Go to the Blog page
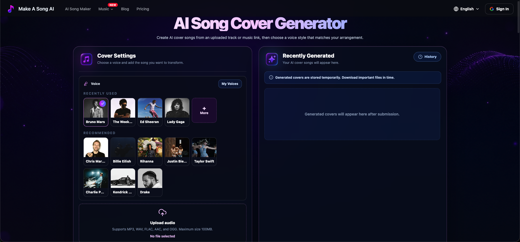The image size is (520, 242). (125, 9)
